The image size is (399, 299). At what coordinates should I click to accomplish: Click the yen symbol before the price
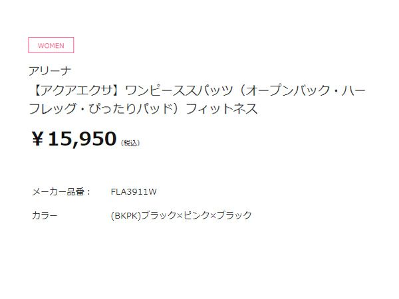tap(41, 139)
